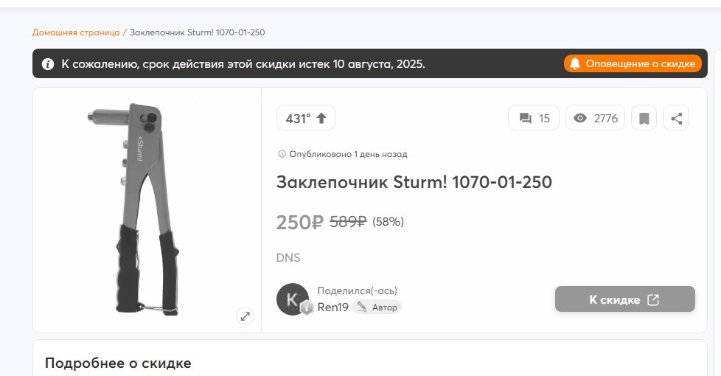Click the external link icon on К скидке
721x376 pixels.
pyautogui.click(x=653, y=299)
